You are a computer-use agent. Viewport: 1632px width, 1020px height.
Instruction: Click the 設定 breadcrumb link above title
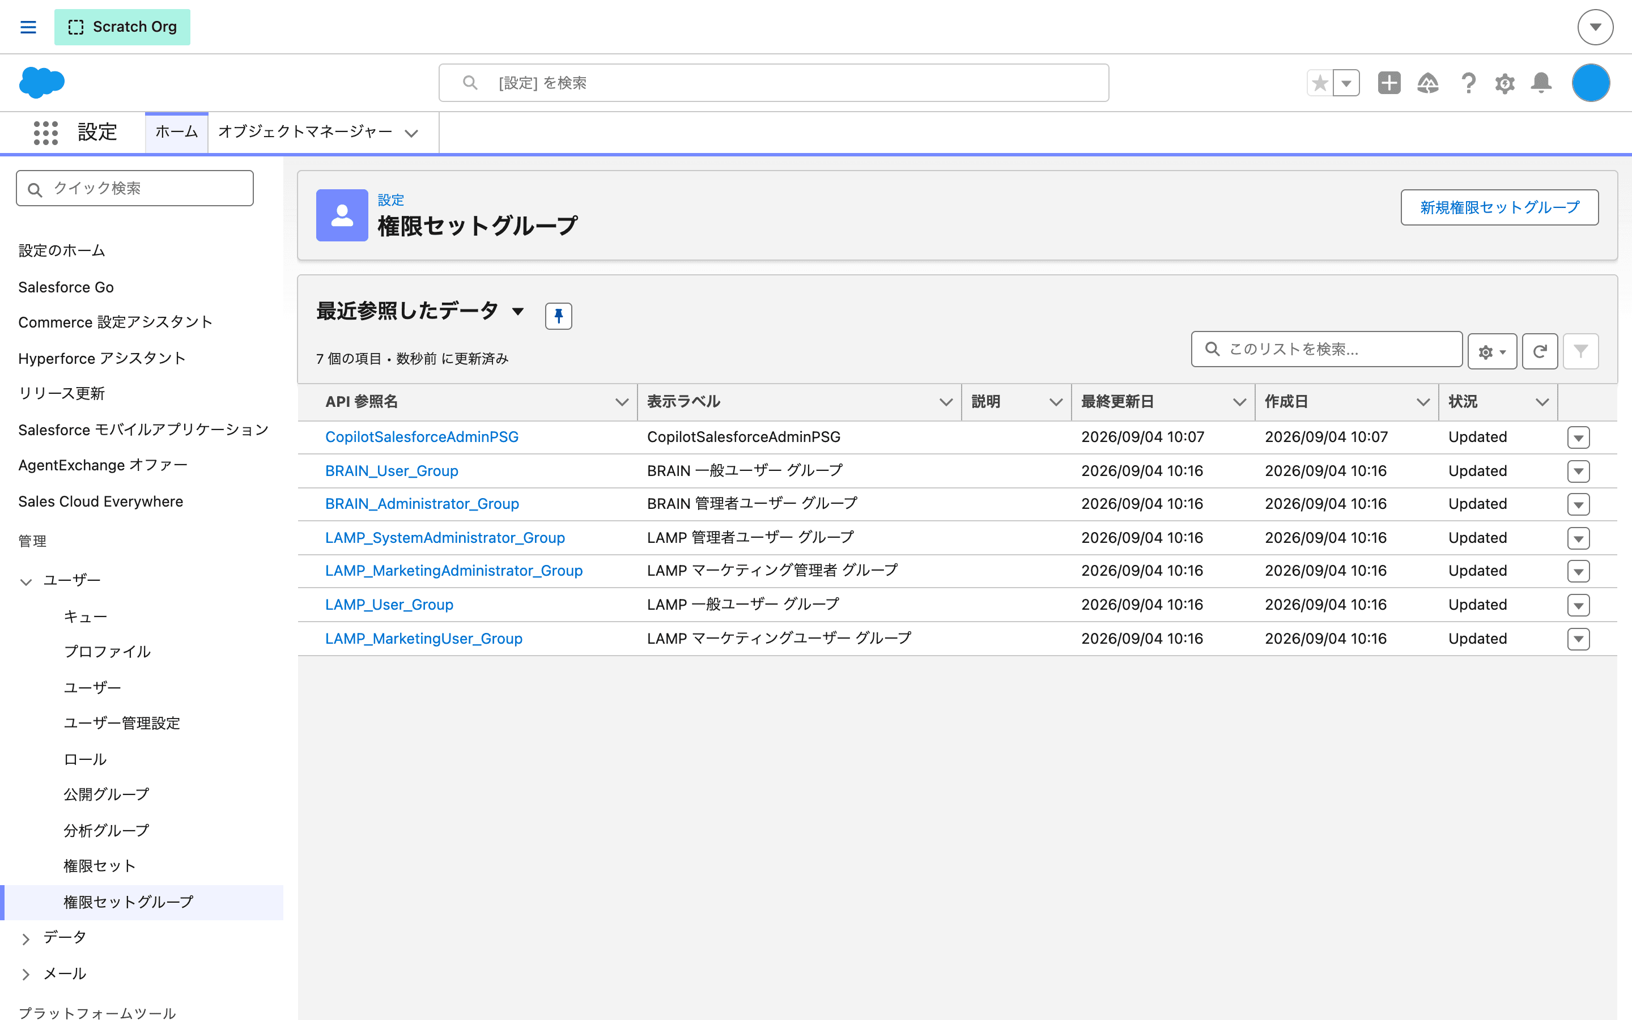tap(390, 201)
